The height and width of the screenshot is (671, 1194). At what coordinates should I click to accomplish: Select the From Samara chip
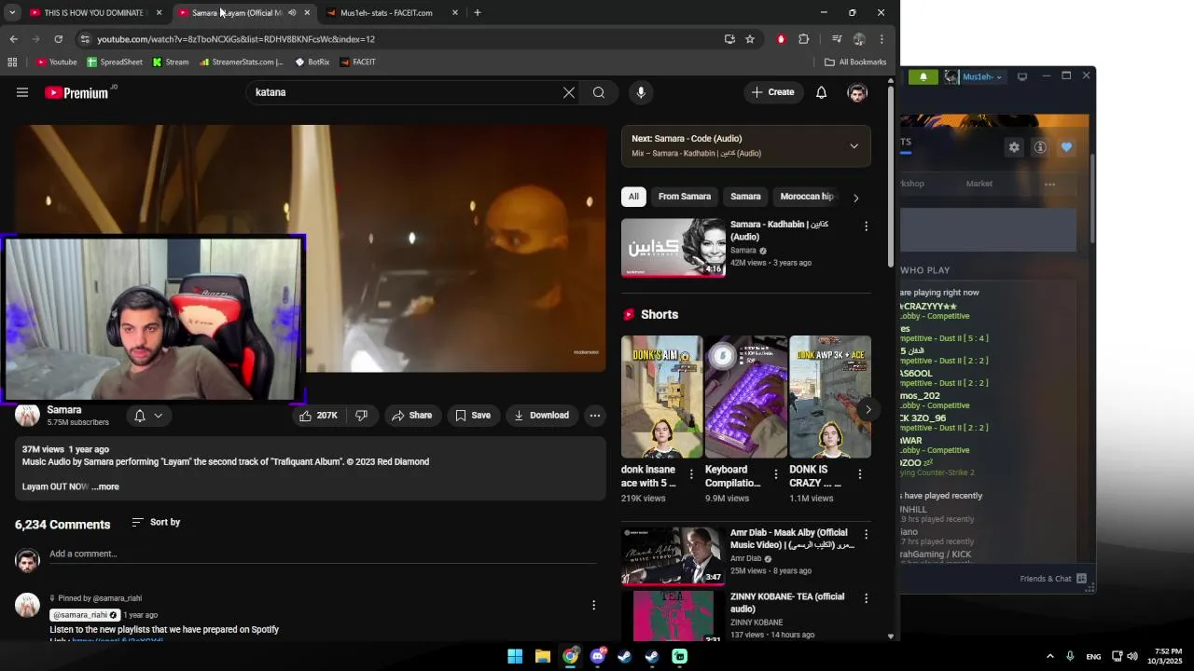tap(685, 197)
